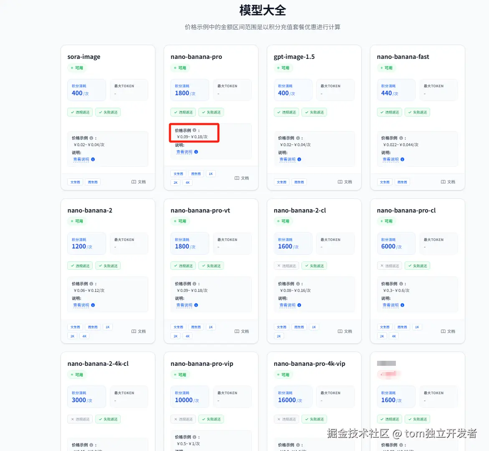Click the info icon beside sora-image 查看说明
Image resolution: width=489 pixels, height=451 pixels.
tap(93, 160)
